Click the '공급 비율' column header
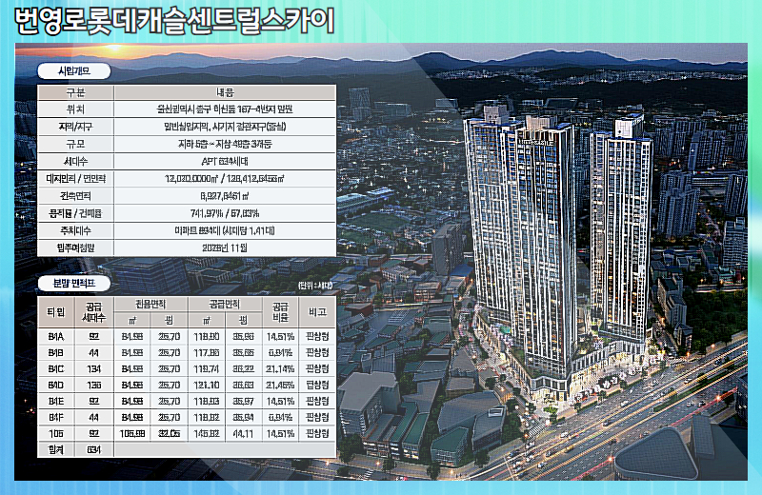Viewport: 762px width, 495px height. tap(280, 312)
